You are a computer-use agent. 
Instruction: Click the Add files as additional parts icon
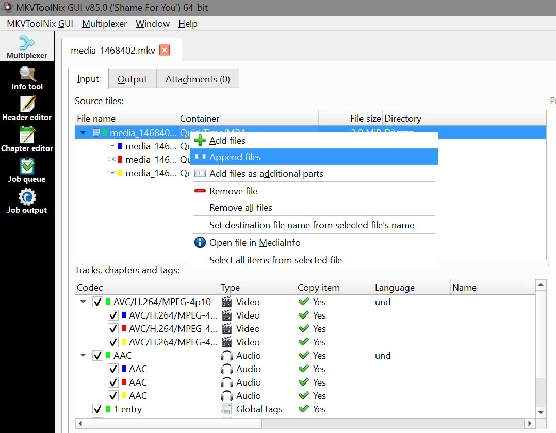click(200, 173)
